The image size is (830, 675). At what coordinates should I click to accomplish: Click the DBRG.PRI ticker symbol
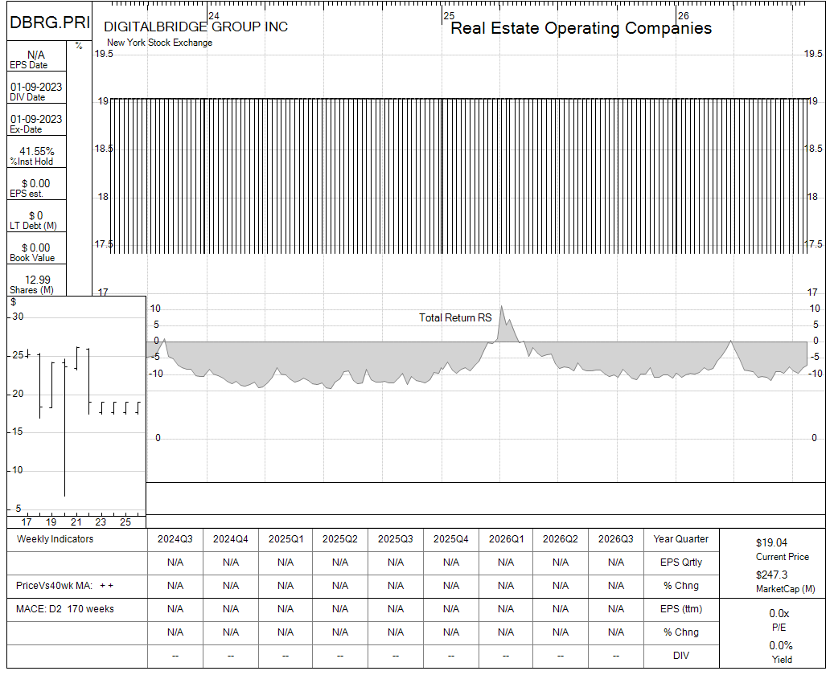point(50,22)
